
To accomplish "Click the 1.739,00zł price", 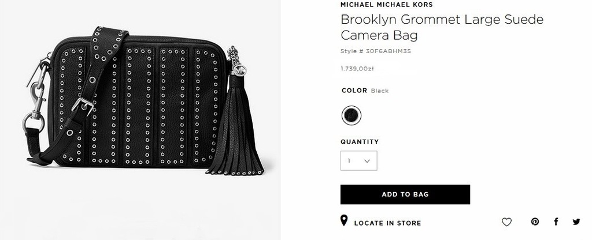I will pos(357,69).
